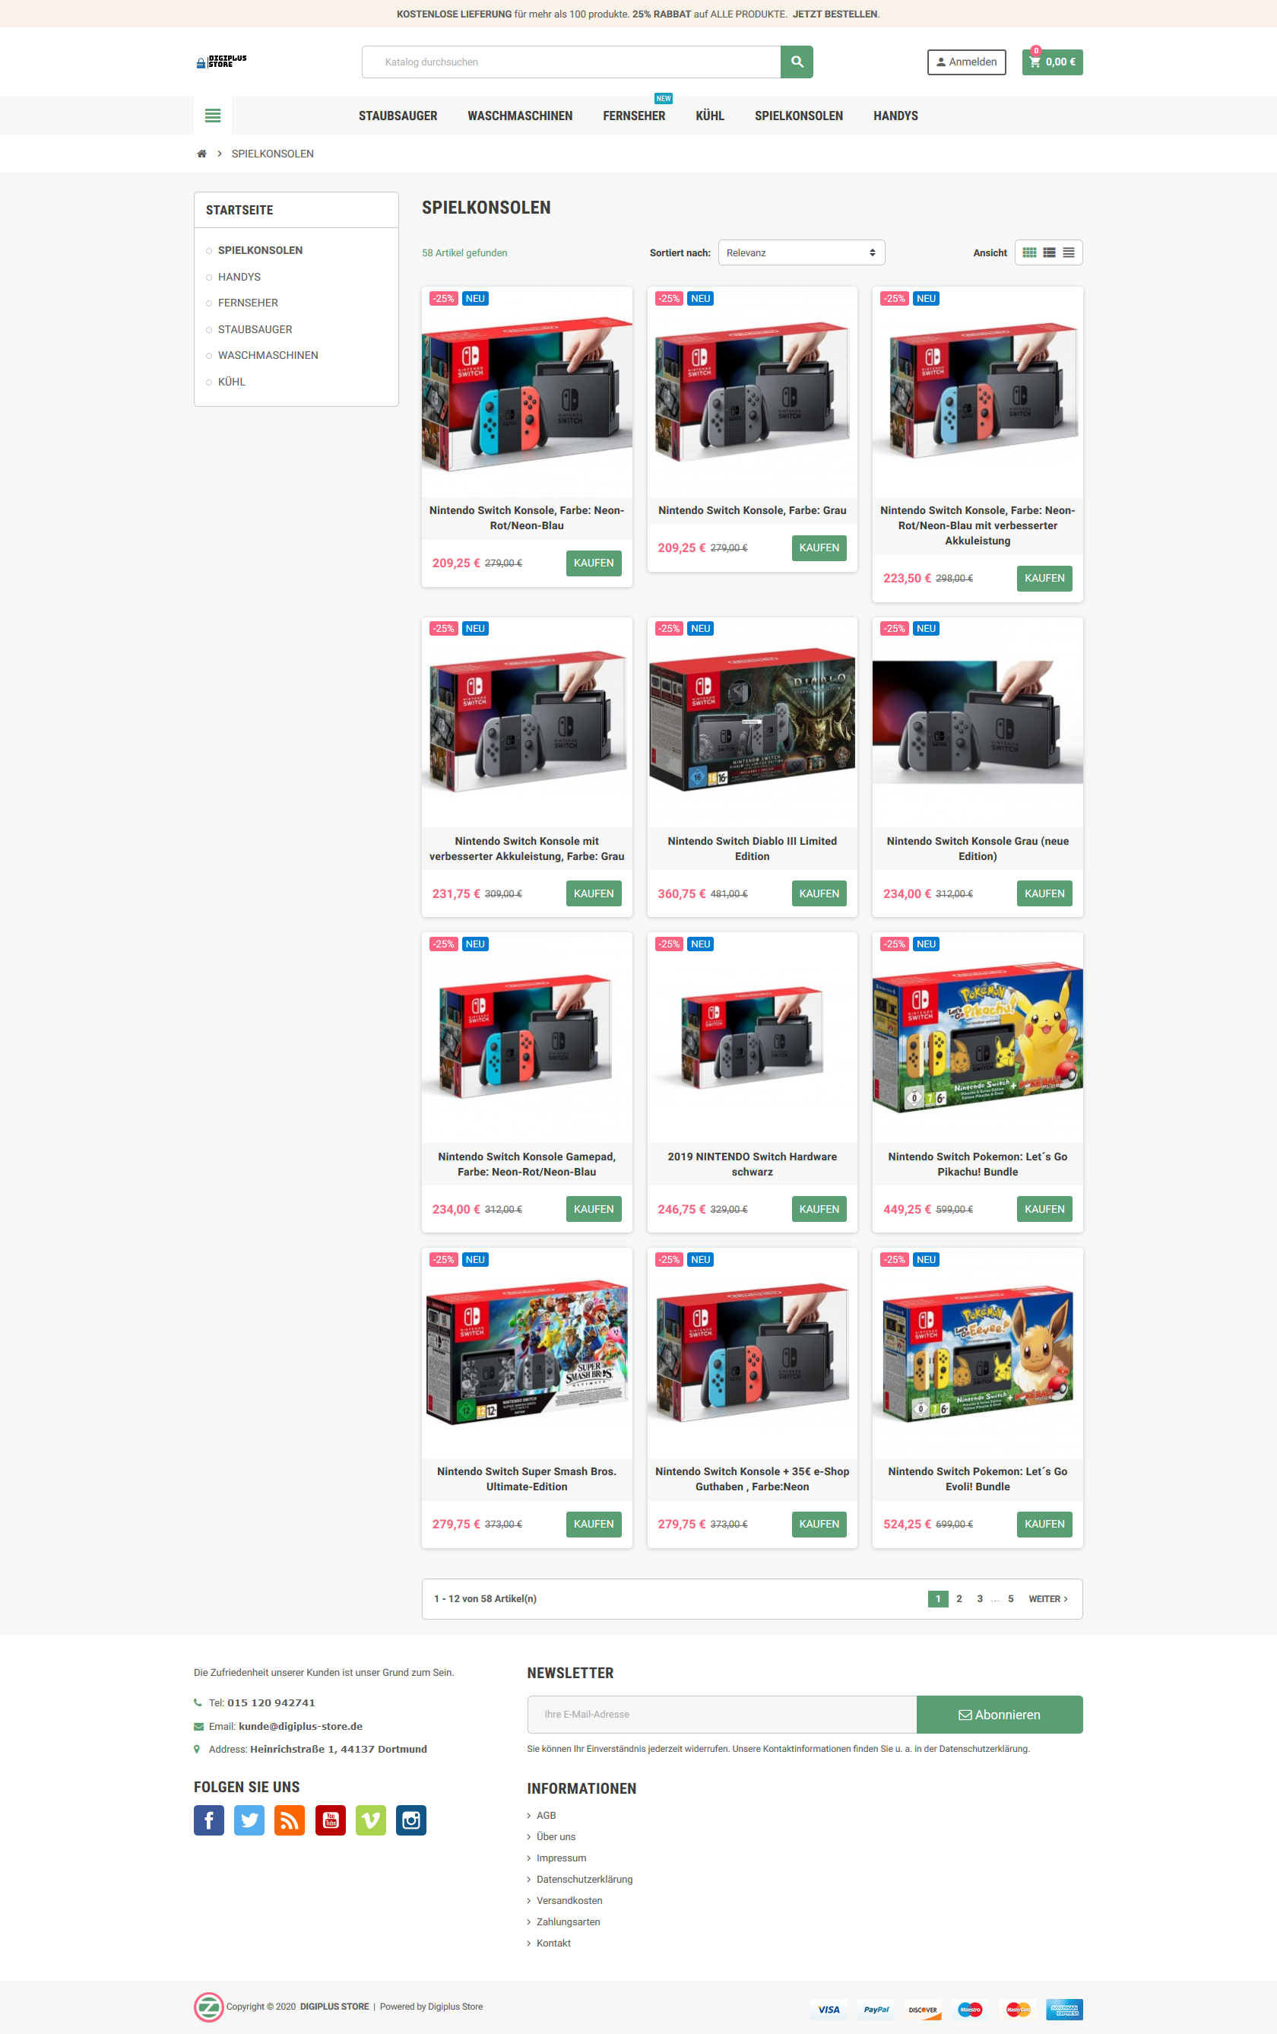Image resolution: width=1277 pixels, height=2034 pixels.
Task: Open the Vimeo social icon
Action: coord(371,1820)
